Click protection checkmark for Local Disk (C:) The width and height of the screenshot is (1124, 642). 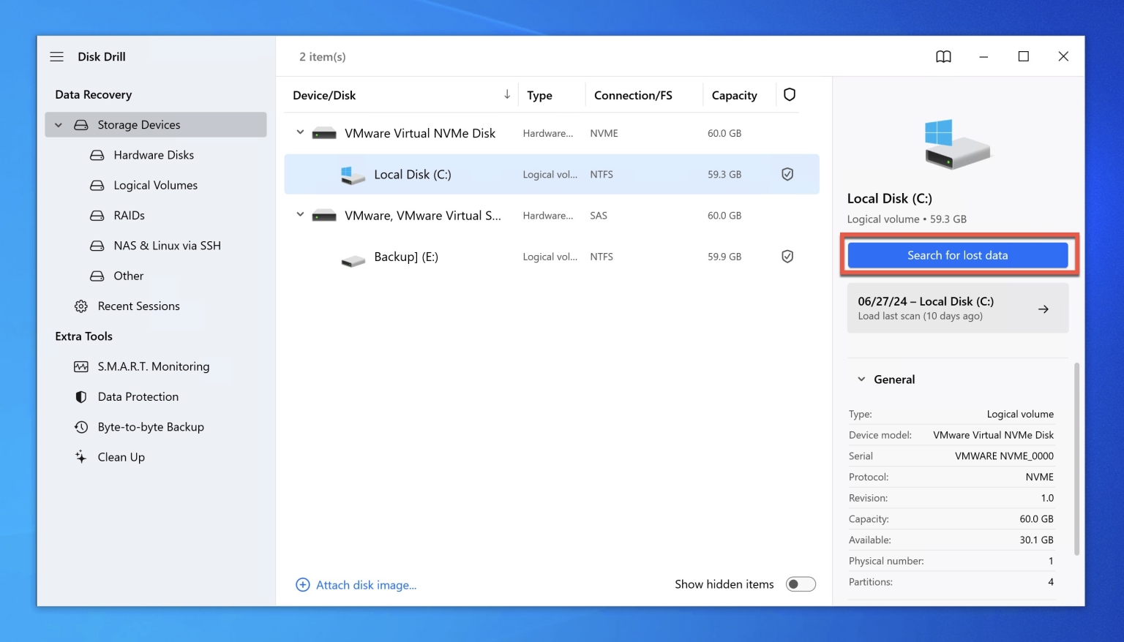click(x=787, y=174)
